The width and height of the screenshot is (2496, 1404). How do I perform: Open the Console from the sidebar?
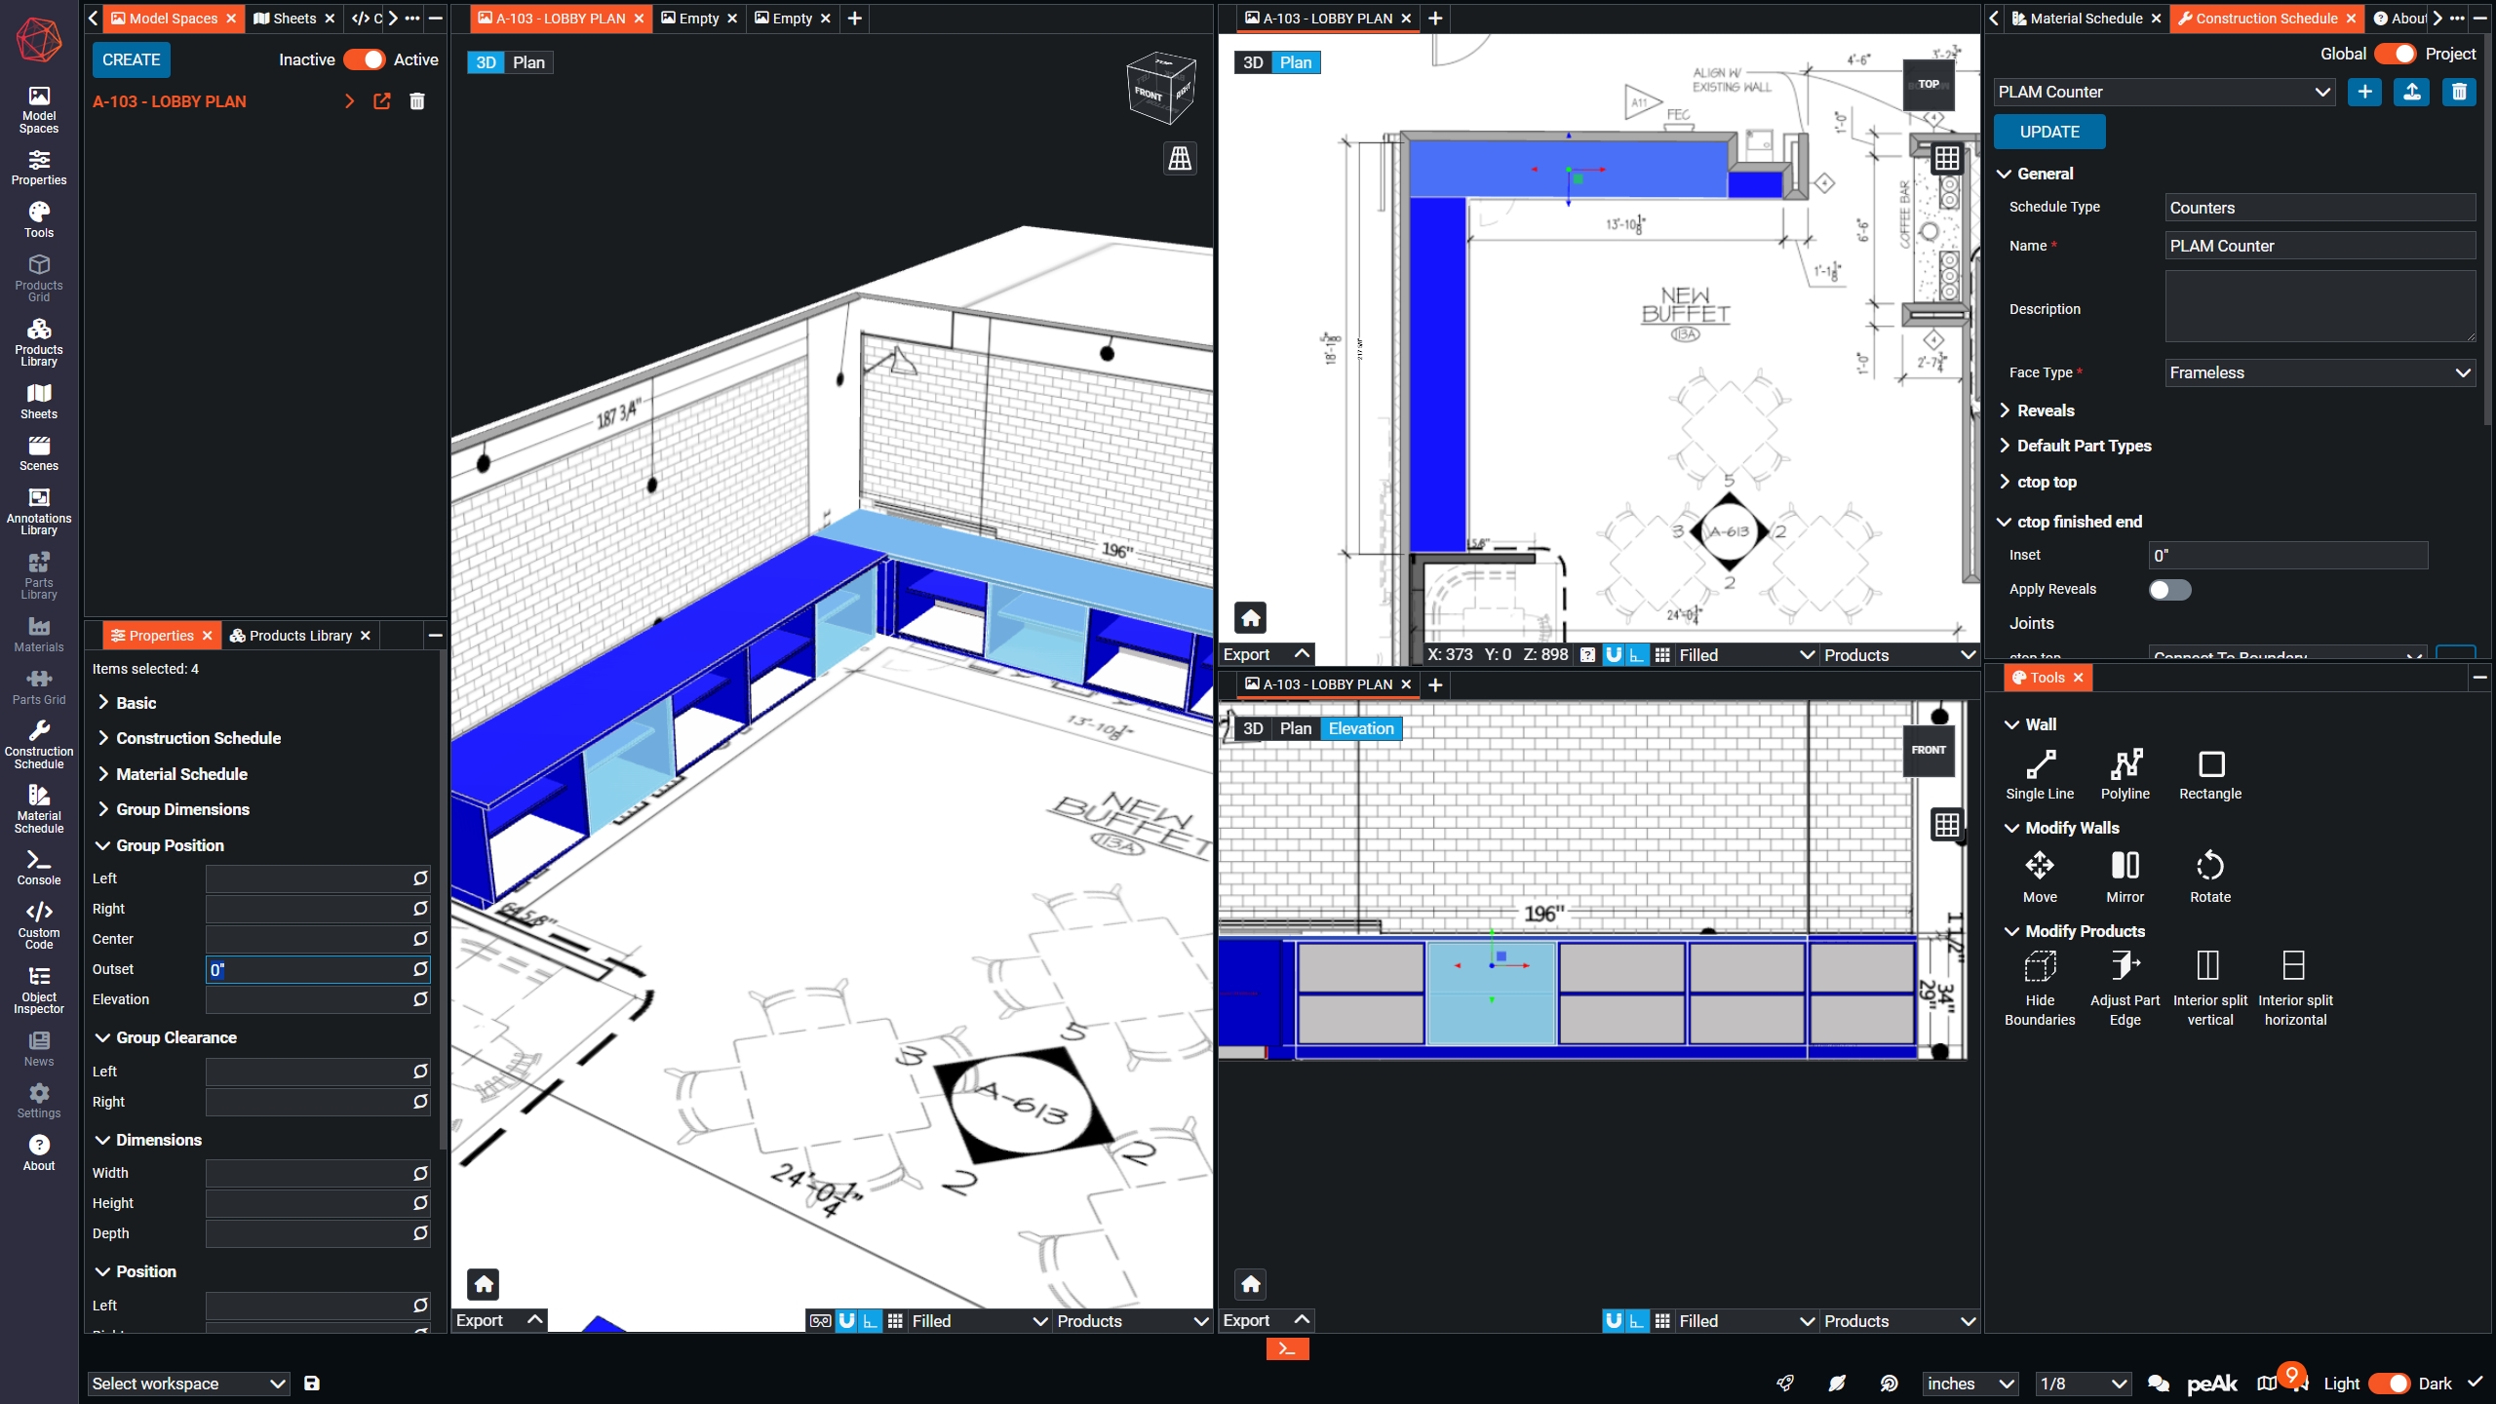(x=39, y=867)
